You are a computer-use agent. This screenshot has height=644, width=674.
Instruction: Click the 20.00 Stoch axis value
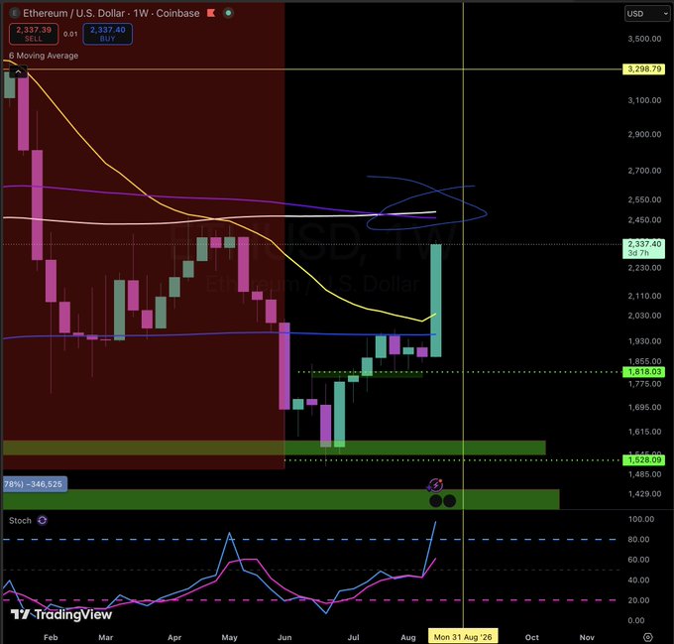point(638,600)
